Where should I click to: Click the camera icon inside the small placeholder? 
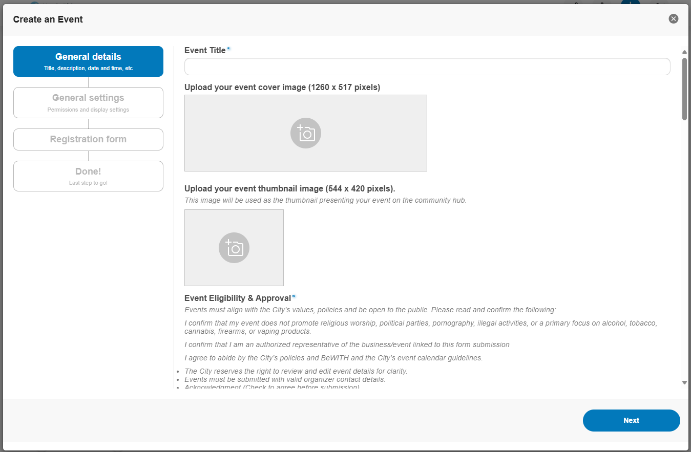pos(234,247)
